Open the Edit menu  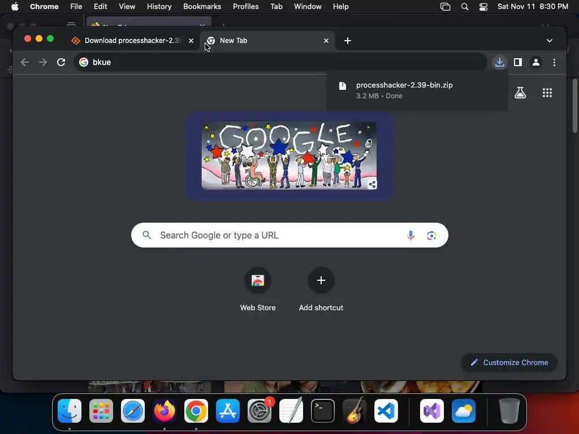[x=100, y=7]
